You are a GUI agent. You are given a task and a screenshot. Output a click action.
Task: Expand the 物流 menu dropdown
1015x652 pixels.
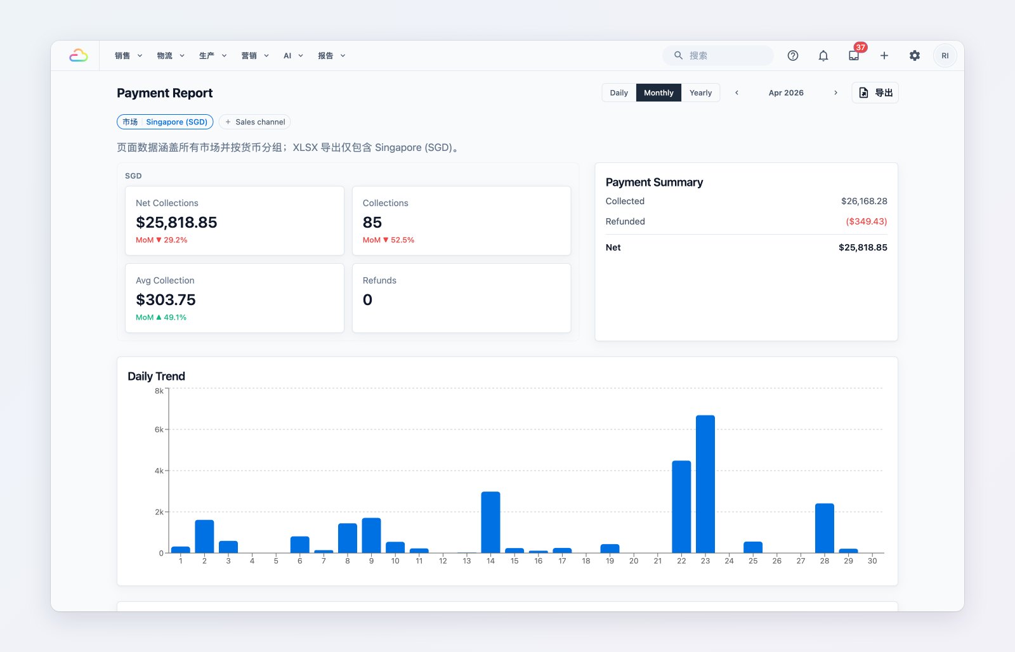pos(171,56)
